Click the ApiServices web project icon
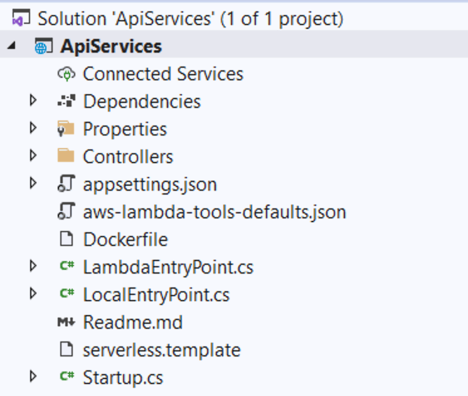 pyautogui.click(x=43, y=46)
